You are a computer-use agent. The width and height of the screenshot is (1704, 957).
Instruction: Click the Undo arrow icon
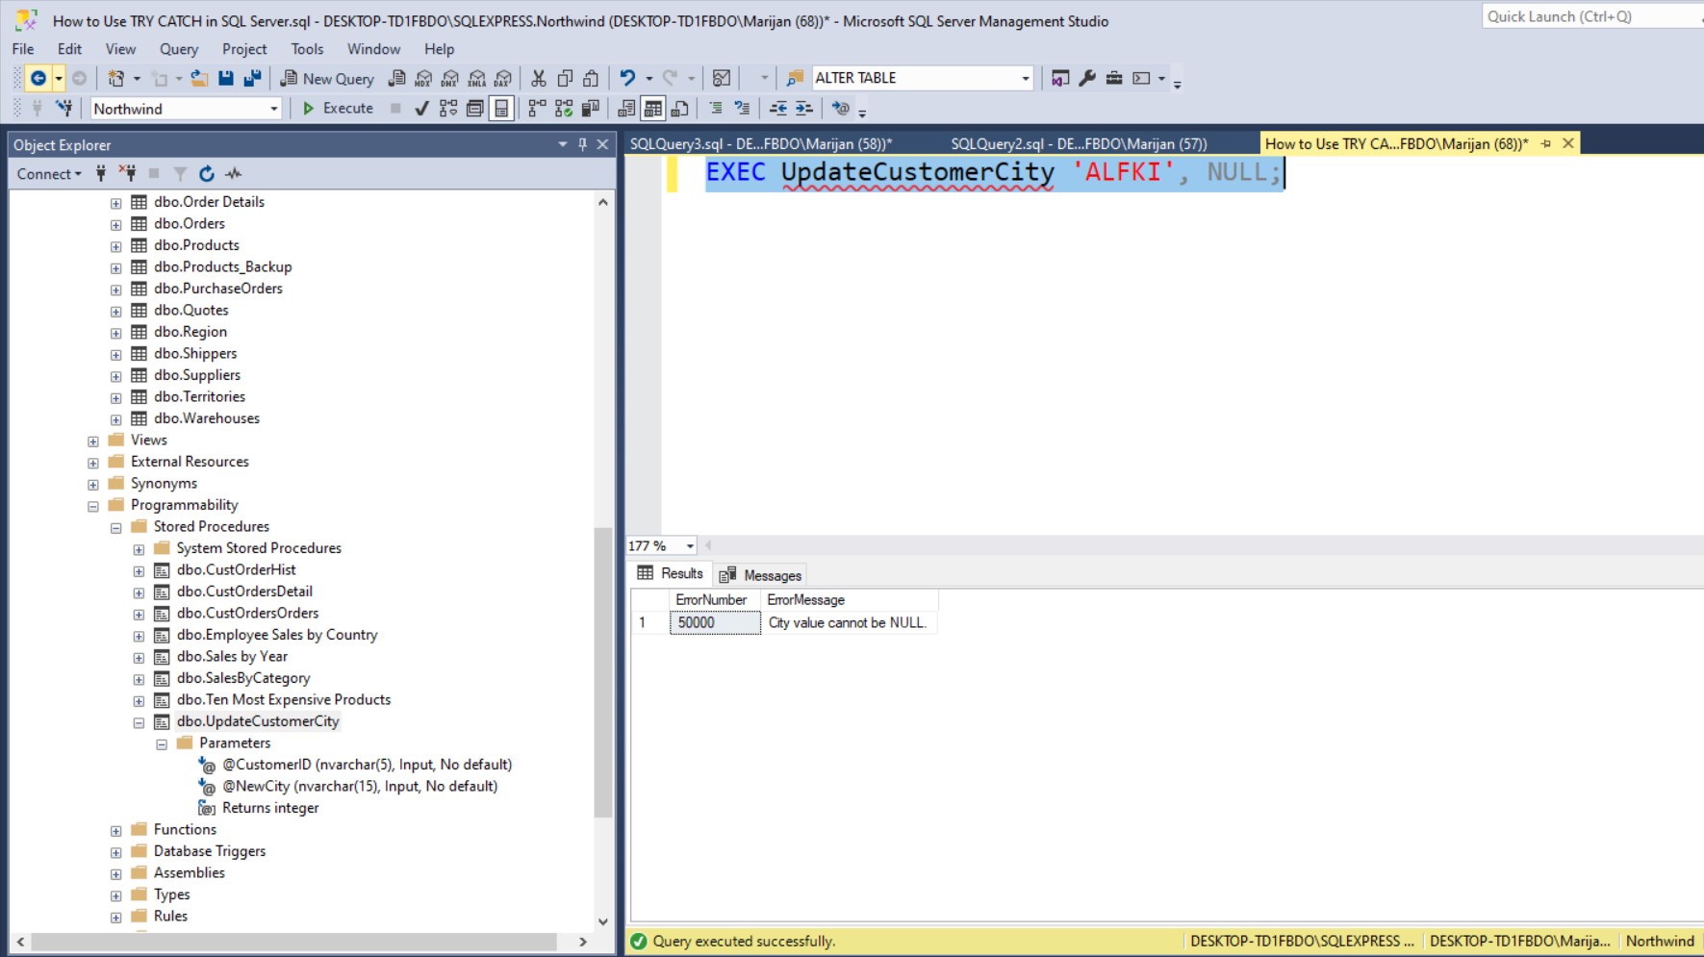coord(627,79)
